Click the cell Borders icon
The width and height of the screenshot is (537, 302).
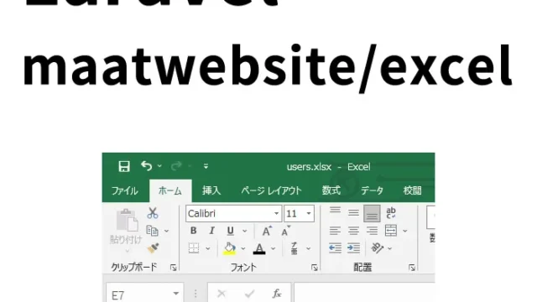tap(194, 248)
